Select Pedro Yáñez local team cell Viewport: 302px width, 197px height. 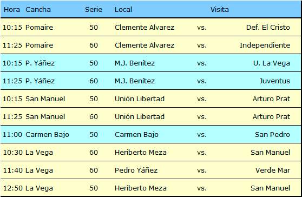coord(136,170)
